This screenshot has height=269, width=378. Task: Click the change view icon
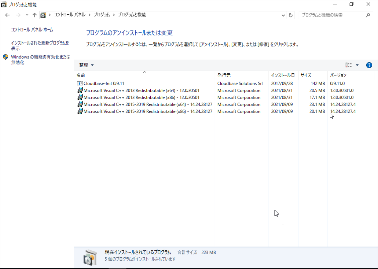click(x=348, y=65)
